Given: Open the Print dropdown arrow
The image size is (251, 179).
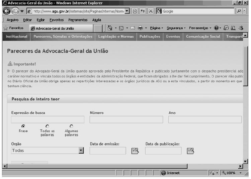Looking at the screenshot, I should tap(146, 28).
